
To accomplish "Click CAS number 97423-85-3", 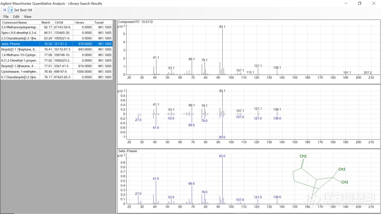I will tap(63, 77).
